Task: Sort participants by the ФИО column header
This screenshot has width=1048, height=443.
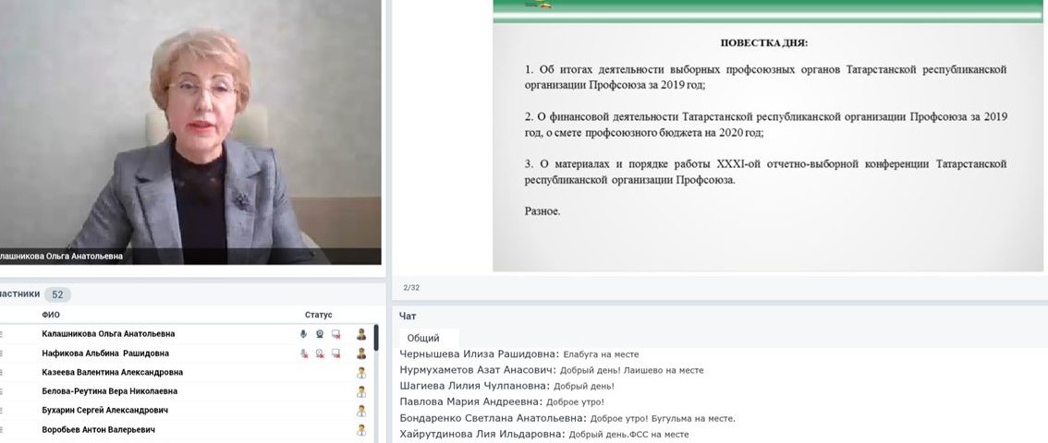Action: click(x=51, y=315)
